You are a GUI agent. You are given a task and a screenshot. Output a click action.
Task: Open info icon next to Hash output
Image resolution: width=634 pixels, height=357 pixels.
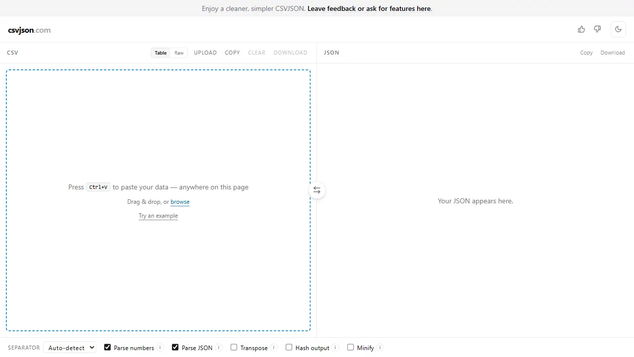click(x=335, y=348)
